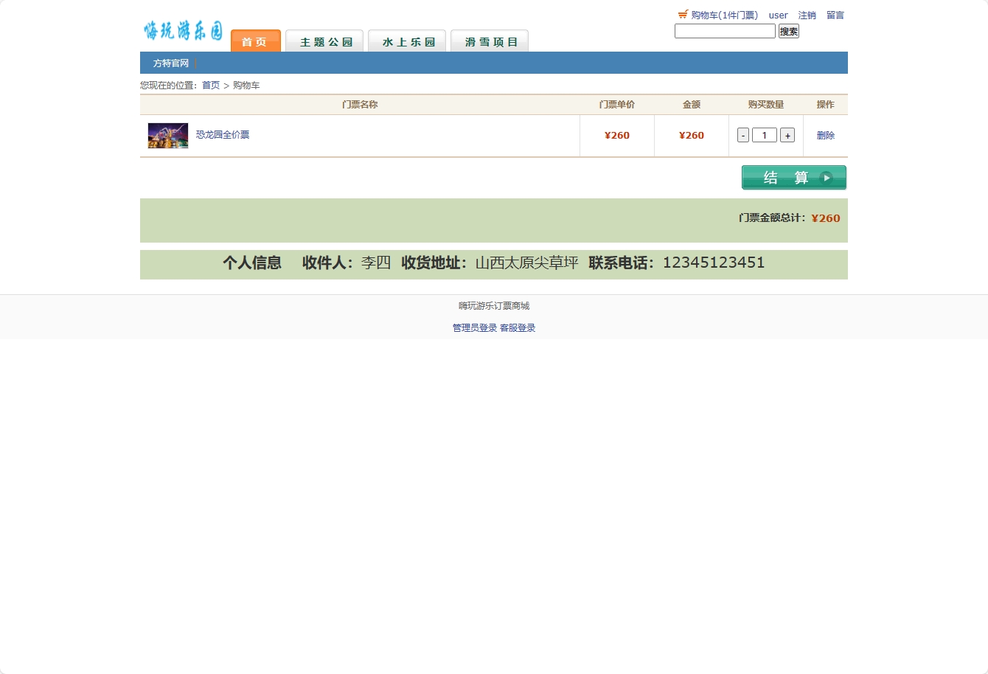The image size is (988, 674).
Task: Click the 操作 column header
Action: (826, 105)
